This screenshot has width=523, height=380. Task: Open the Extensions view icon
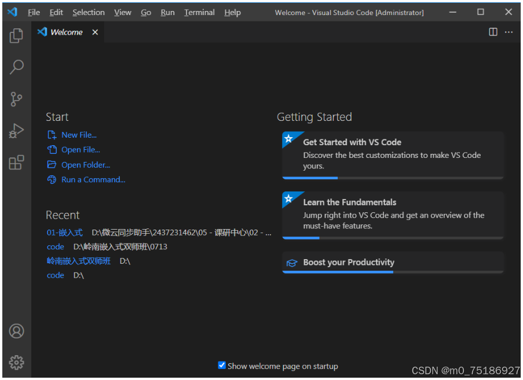[x=16, y=163]
